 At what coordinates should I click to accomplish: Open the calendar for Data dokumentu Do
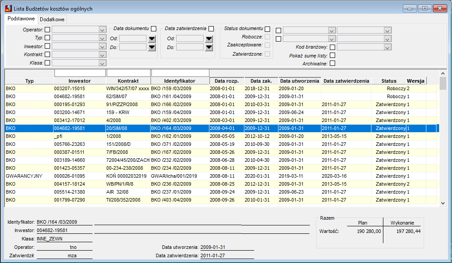tap(152, 47)
